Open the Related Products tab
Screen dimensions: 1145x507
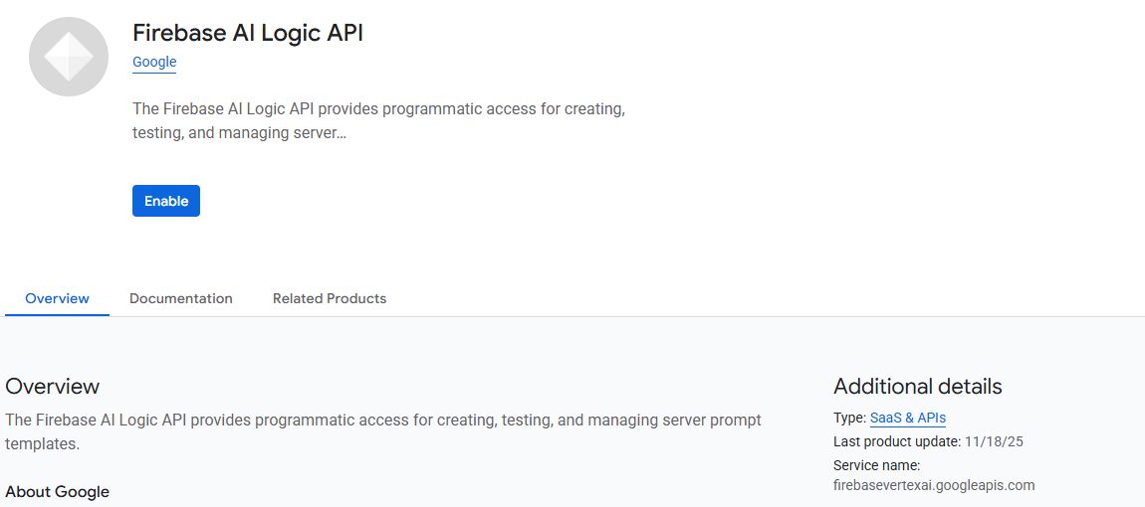click(330, 298)
